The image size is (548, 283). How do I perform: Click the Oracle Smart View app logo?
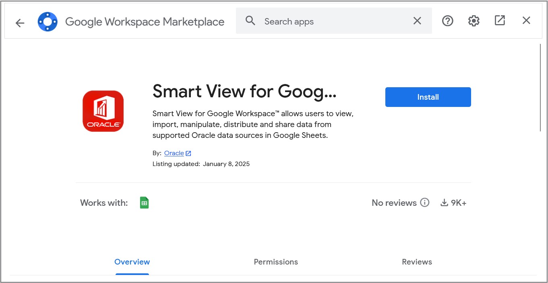point(103,111)
